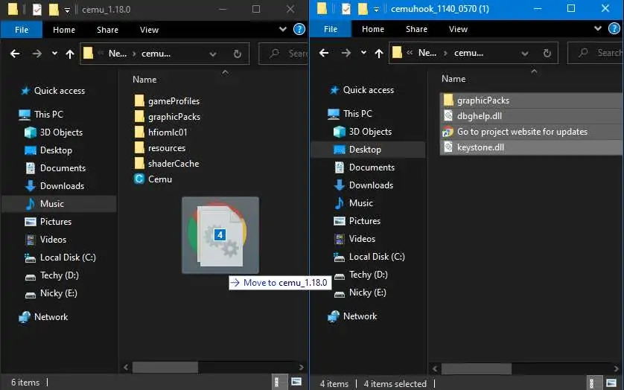Open address history dropdown in cemuhook window
Screen dimensions: 624x390
pos(525,53)
